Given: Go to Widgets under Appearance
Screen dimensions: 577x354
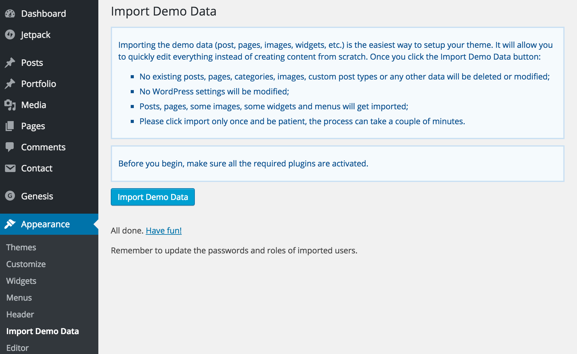Looking at the screenshot, I should 21,281.
